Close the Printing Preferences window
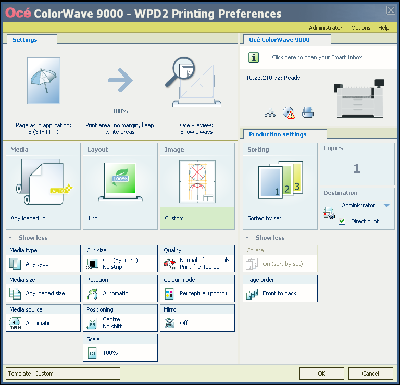 click(x=391, y=10)
